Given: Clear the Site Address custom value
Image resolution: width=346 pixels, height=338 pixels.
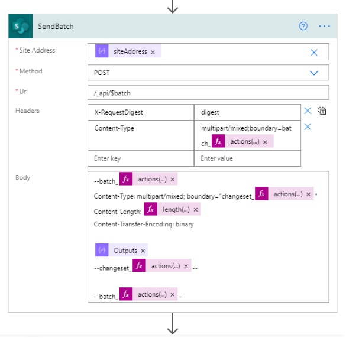Looking at the screenshot, I should (314, 53).
